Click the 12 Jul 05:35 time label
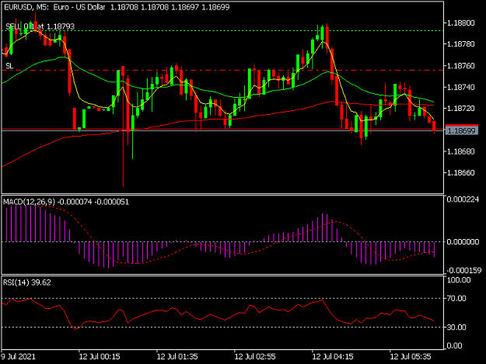486x364 pixels. click(411, 356)
